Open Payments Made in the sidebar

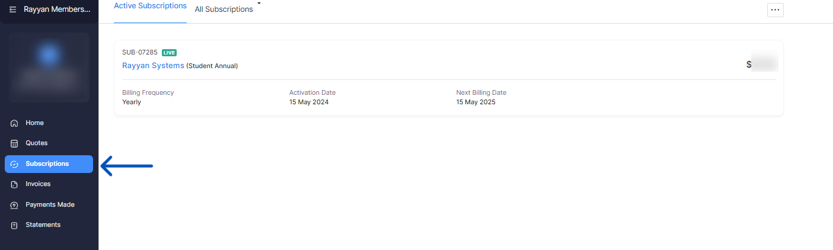click(49, 205)
